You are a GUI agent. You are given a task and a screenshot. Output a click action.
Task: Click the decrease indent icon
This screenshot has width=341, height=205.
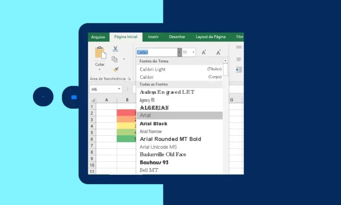(239, 70)
